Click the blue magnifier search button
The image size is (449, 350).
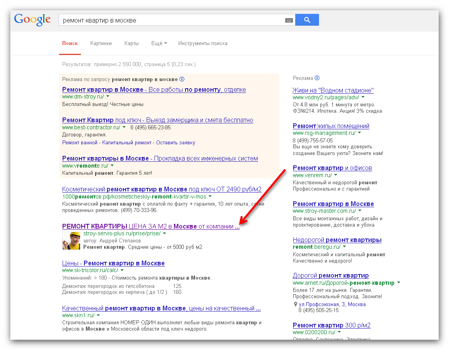pyautogui.click(x=307, y=20)
